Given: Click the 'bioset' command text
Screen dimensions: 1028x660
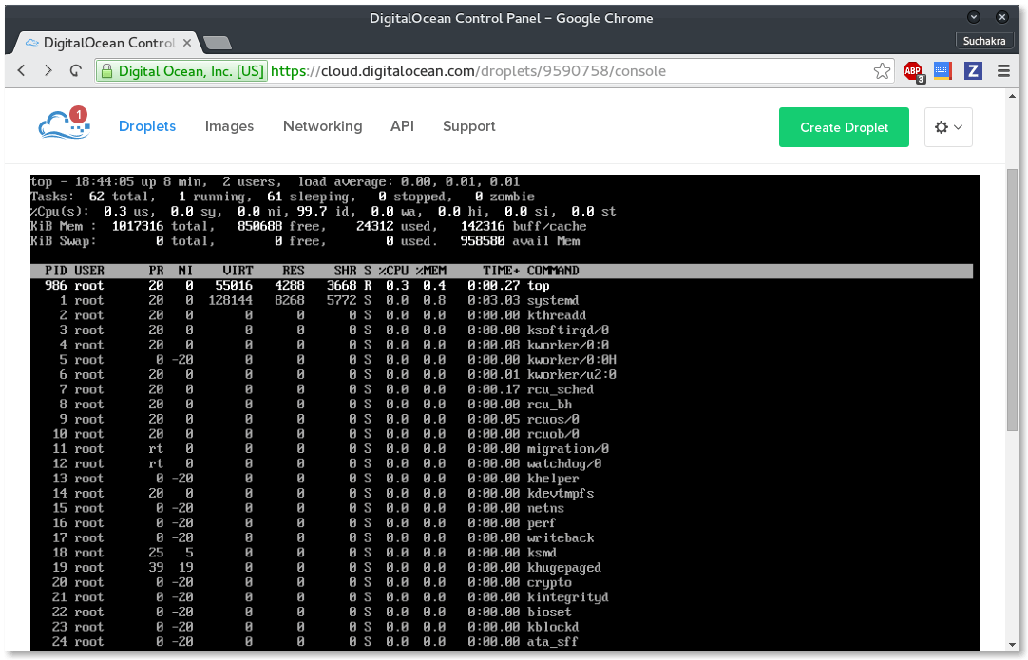Looking at the screenshot, I should point(549,613).
